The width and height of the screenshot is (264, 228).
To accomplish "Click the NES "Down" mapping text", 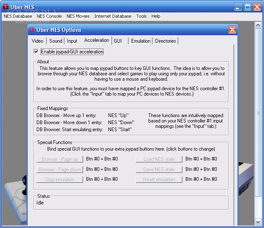I will tap(121, 122).
